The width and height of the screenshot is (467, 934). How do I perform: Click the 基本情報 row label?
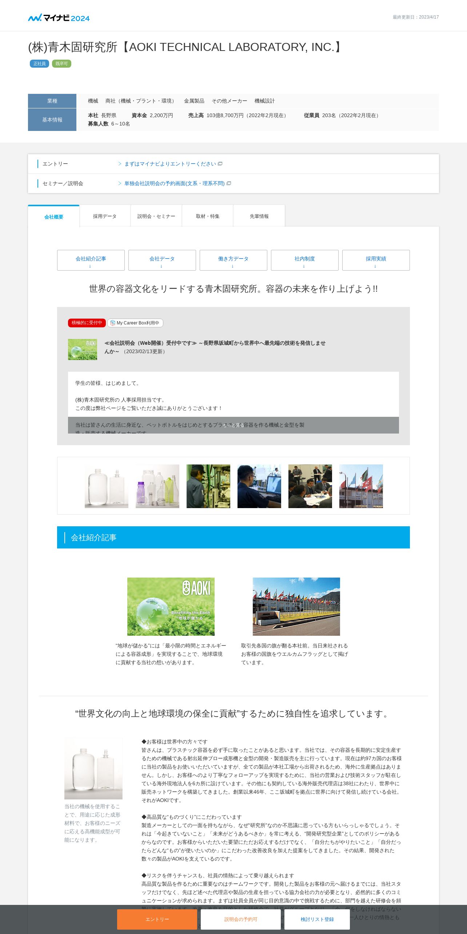52,120
